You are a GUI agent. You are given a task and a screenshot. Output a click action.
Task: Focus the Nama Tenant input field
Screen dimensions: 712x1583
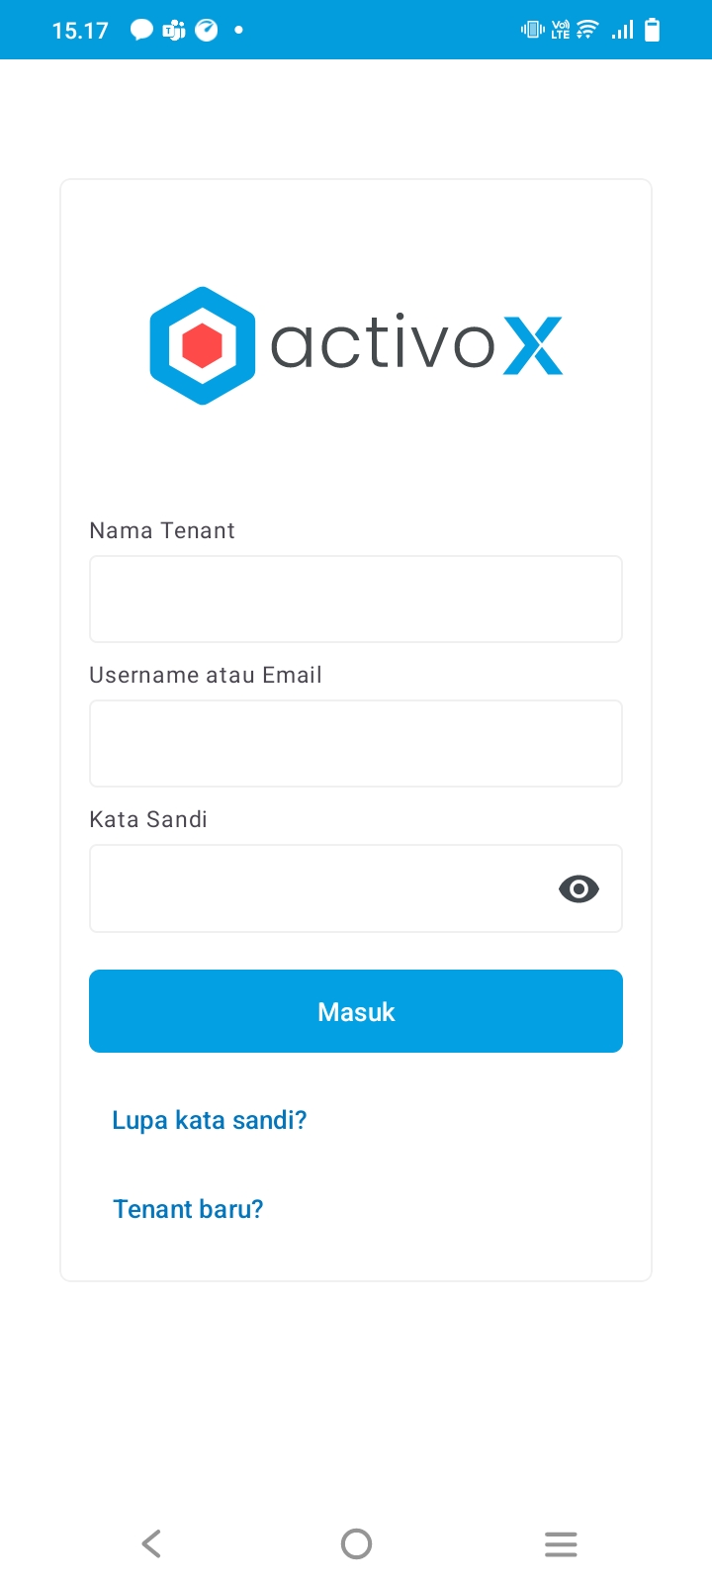pos(356,600)
